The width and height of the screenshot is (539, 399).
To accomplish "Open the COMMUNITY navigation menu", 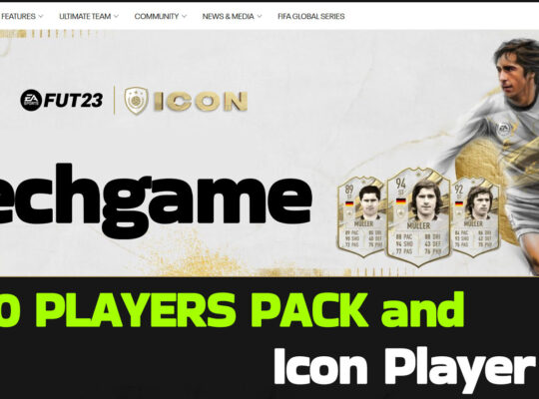I will click(x=157, y=16).
